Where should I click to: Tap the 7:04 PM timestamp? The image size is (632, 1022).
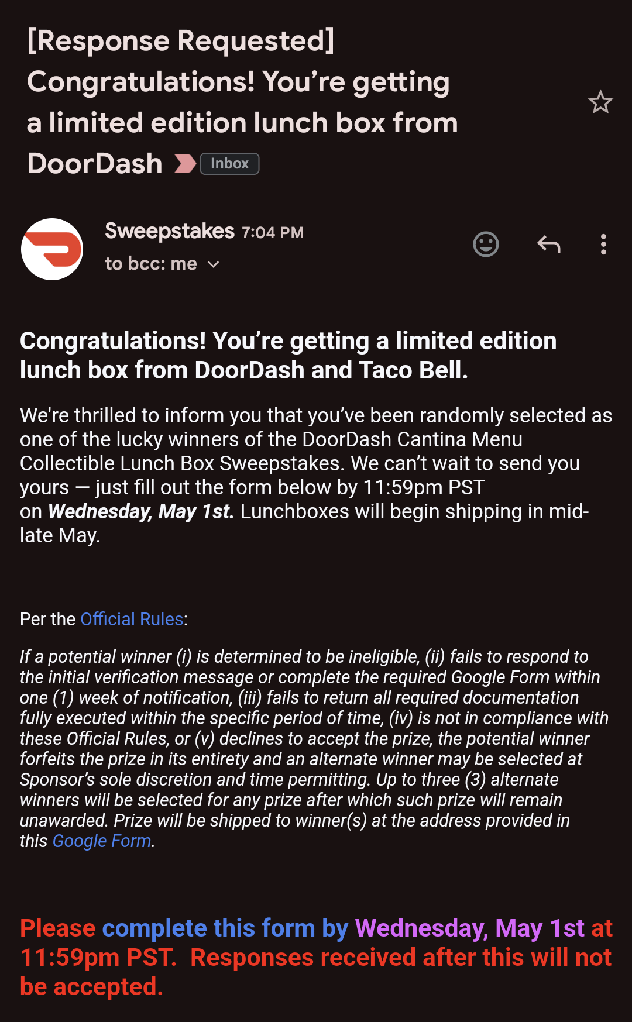(x=273, y=233)
